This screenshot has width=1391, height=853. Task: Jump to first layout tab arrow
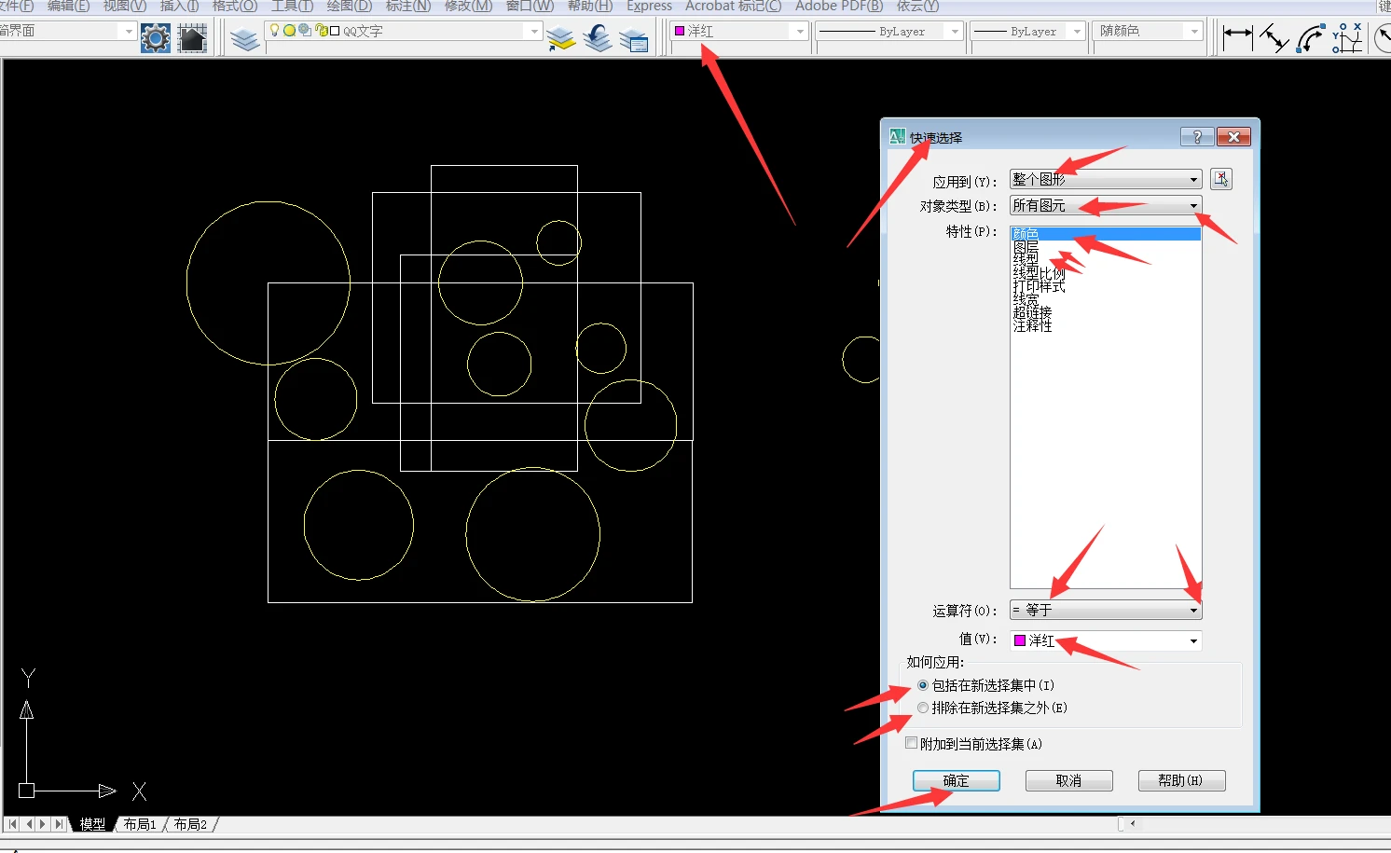coord(12,824)
